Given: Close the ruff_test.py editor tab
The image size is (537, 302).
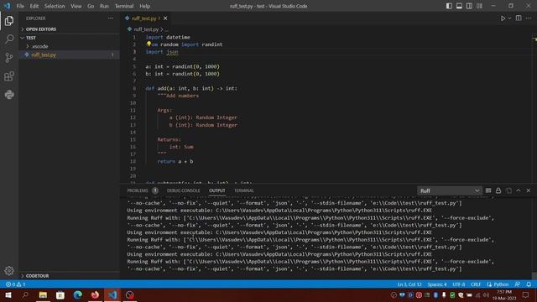Looking at the screenshot, I should 165,18.
